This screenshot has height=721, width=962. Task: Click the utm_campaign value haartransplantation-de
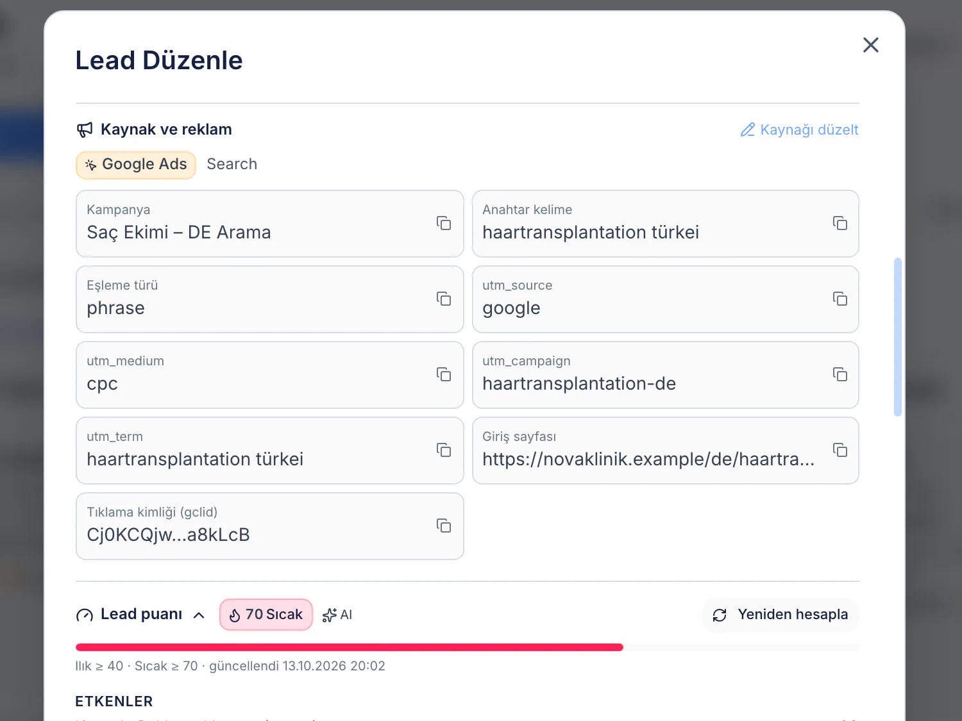tap(579, 383)
